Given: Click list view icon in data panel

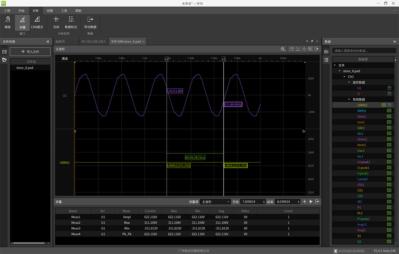Looking at the screenshot, I should pyautogui.click(x=326, y=60).
